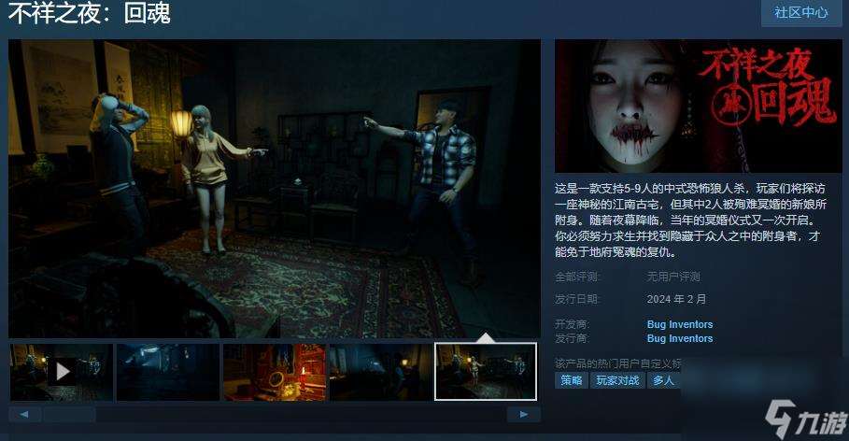Click the 多人 multiplayer tag
The width and height of the screenshot is (849, 441).
point(663,380)
